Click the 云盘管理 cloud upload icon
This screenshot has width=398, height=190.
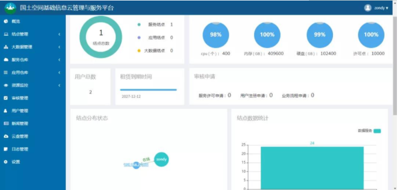(x=6, y=137)
